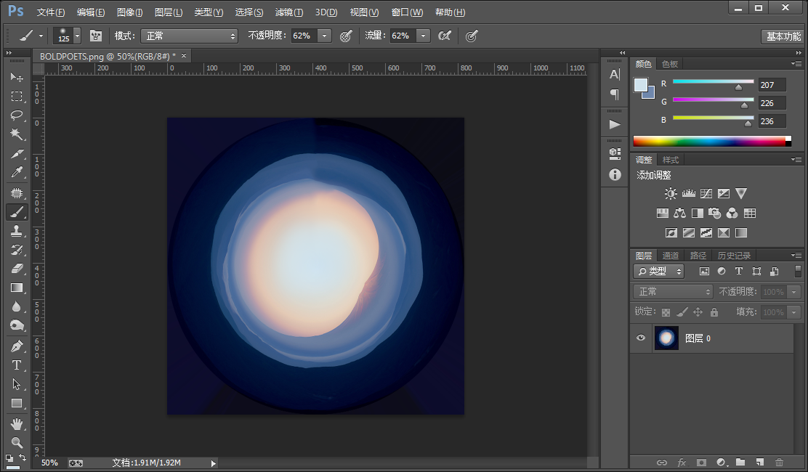
Task: Pick the Eraser tool
Action: tap(17, 269)
